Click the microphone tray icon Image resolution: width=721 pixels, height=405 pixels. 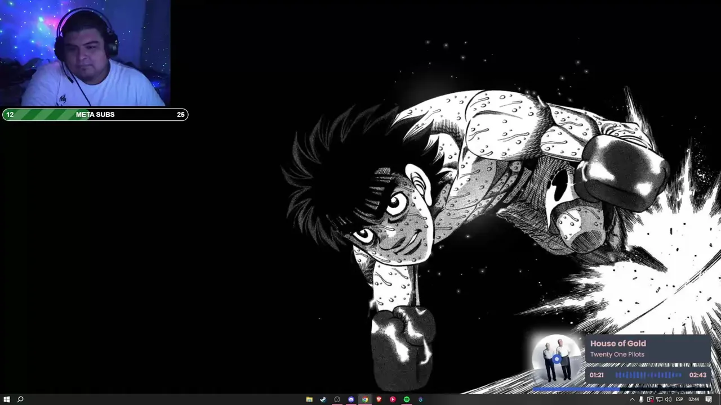click(641, 399)
